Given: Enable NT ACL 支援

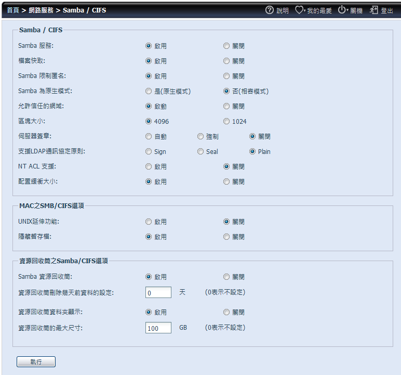Looking at the screenshot, I should click(149, 166).
